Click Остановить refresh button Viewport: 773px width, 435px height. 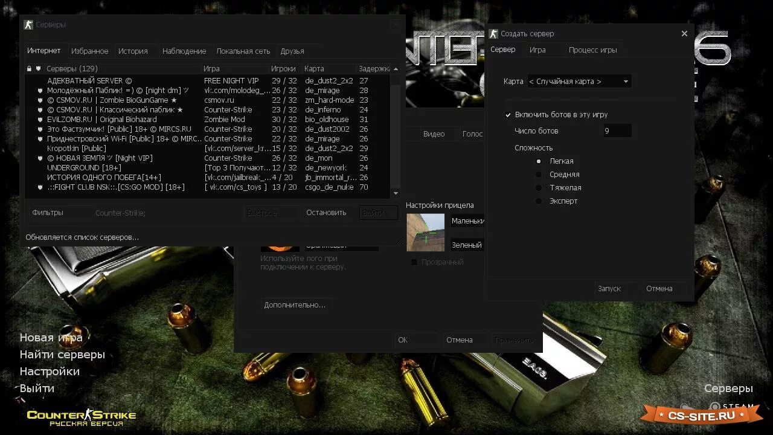[326, 213]
